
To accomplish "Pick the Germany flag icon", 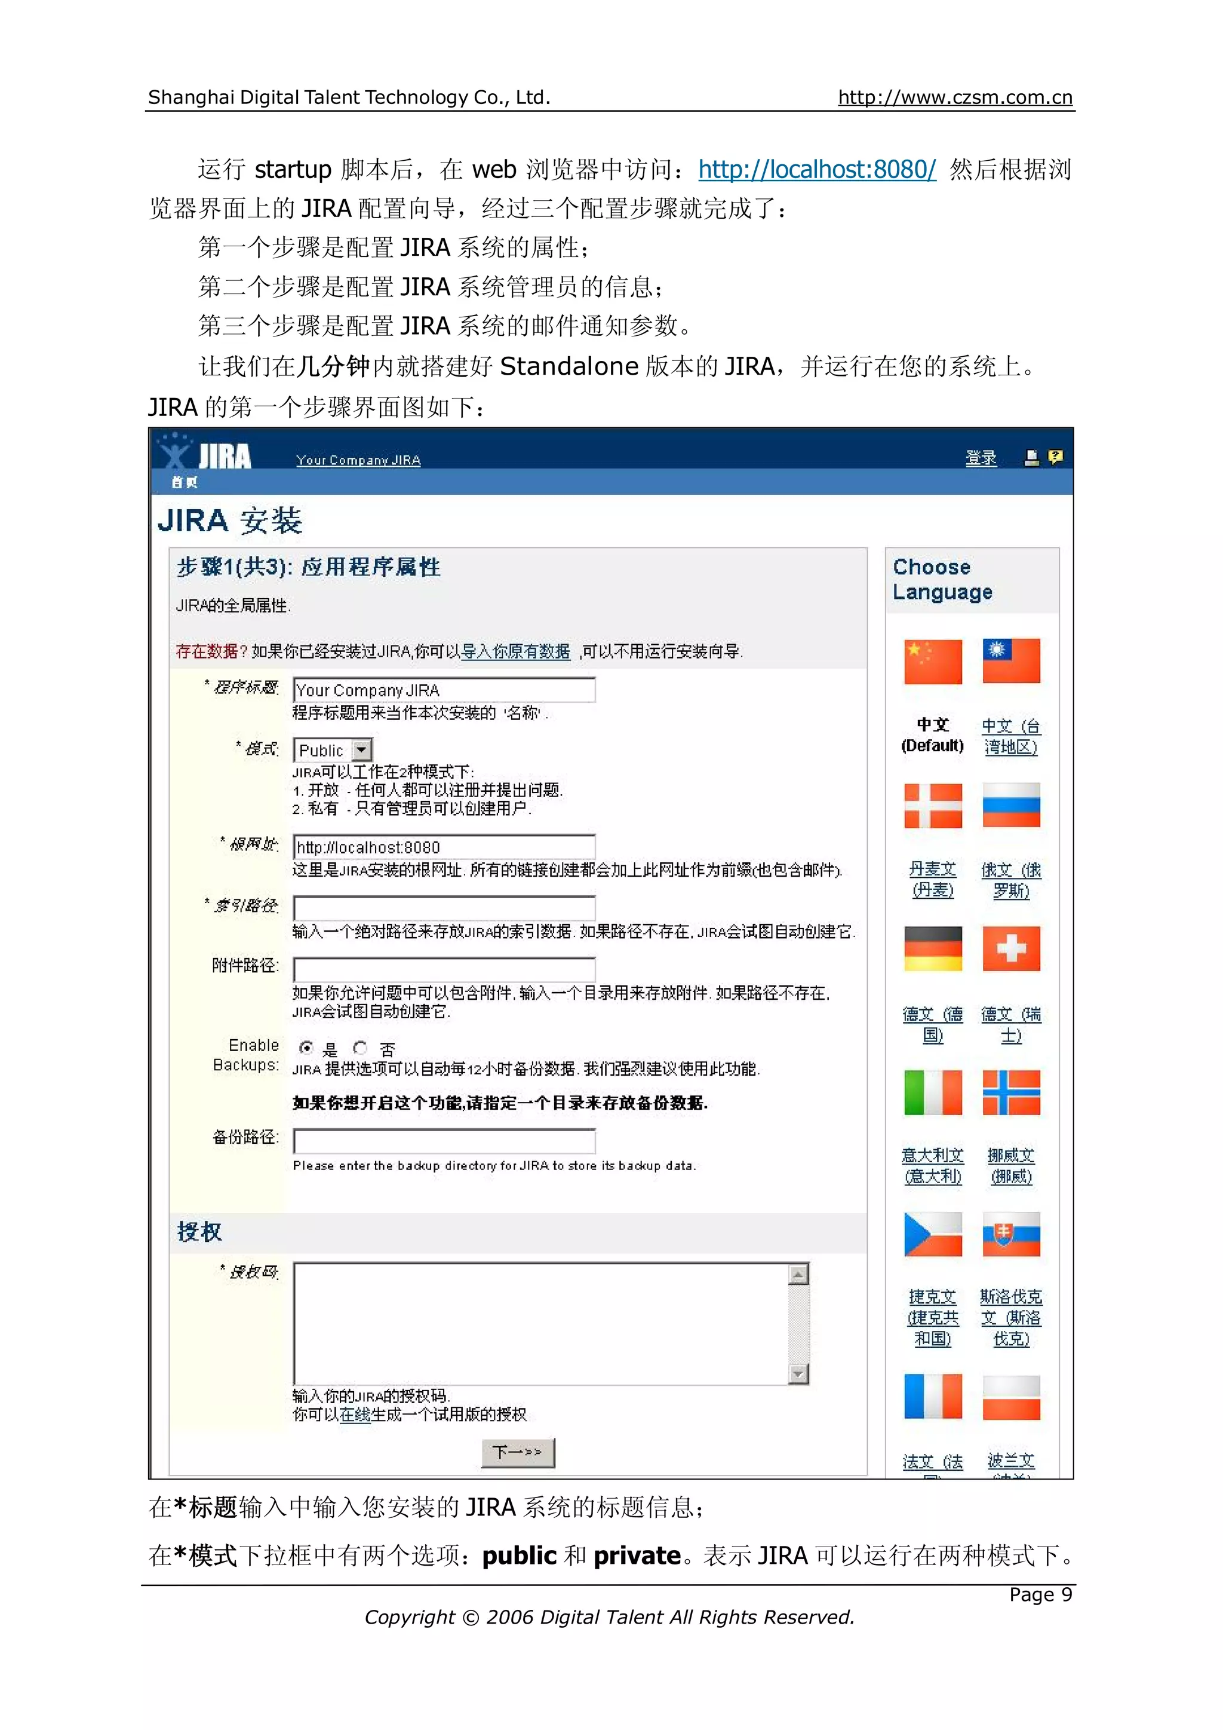I will [x=932, y=948].
